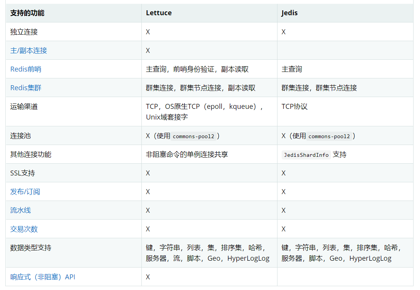Open the Redis前哨 link
This screenshot has width=420, height=290.
click(x=26, y=69)
